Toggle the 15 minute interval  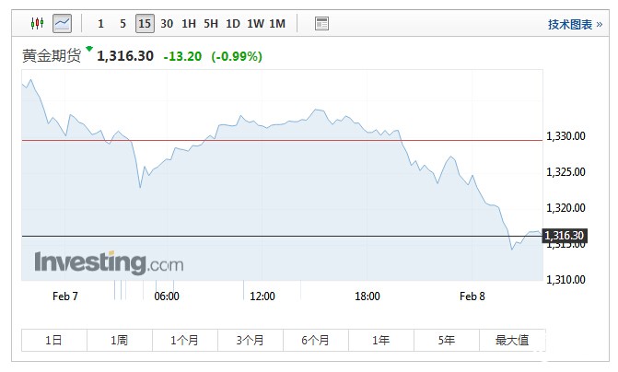coord(145,23)
